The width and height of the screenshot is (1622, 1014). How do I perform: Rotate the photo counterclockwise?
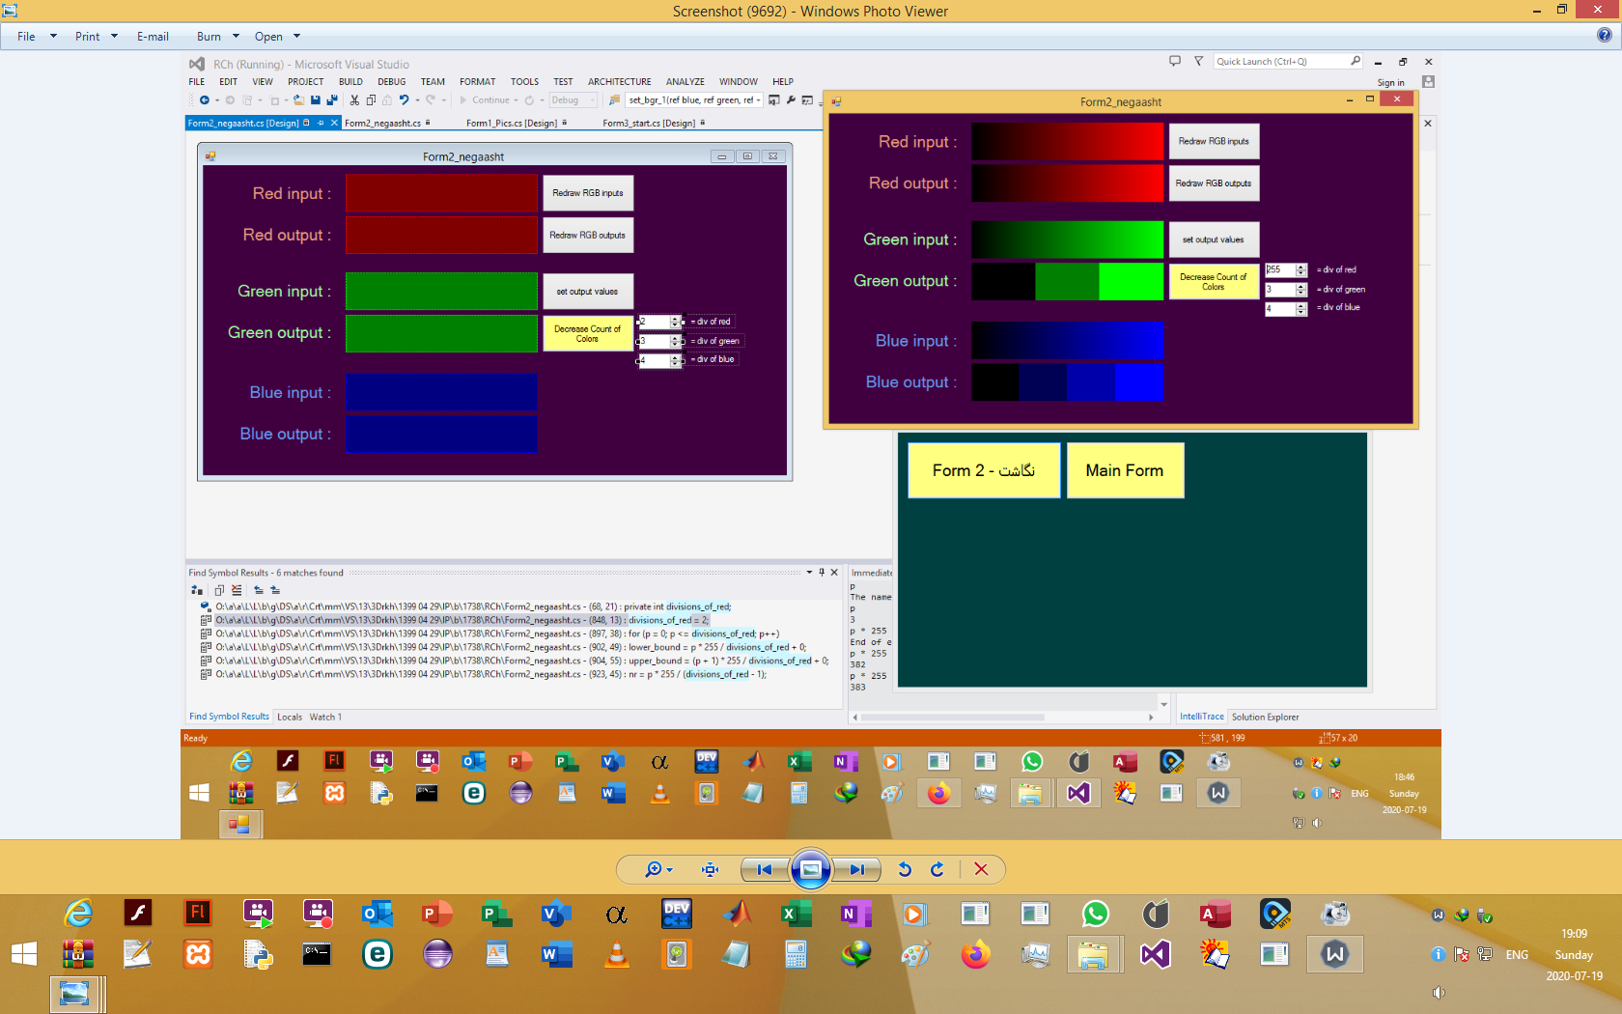905,869
